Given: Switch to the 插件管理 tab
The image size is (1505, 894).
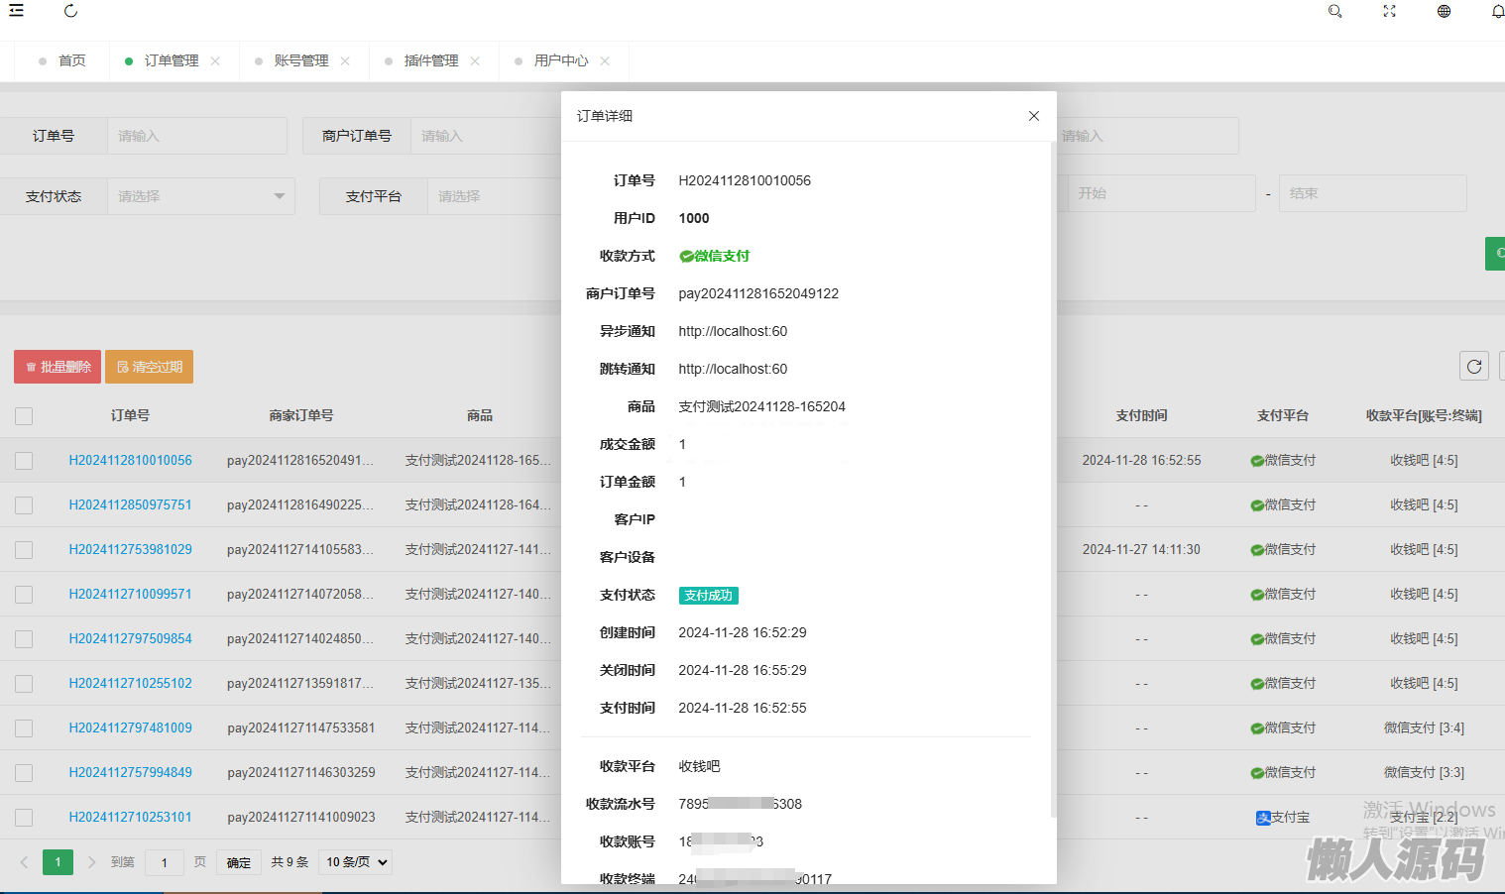Looking at the screenshot, I should 430,61.
